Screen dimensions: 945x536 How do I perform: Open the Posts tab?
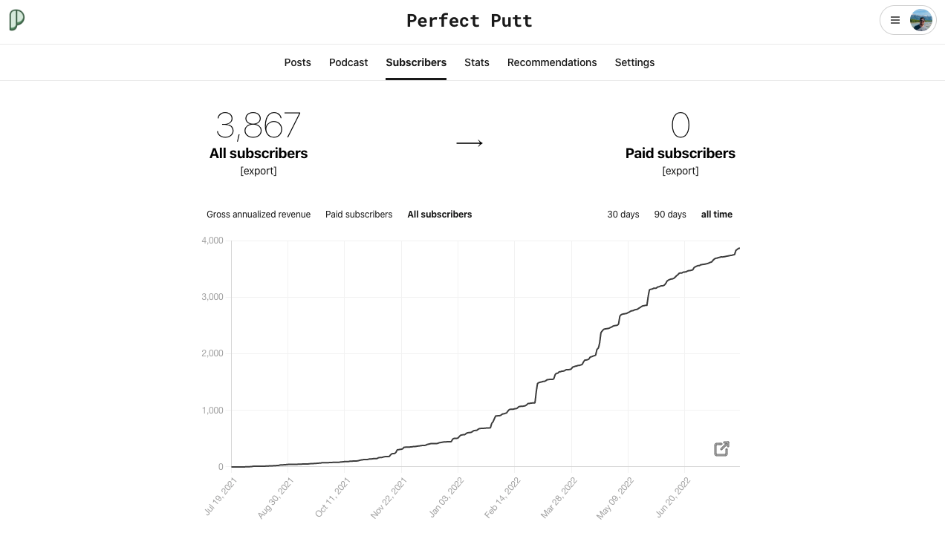[297, 62]
